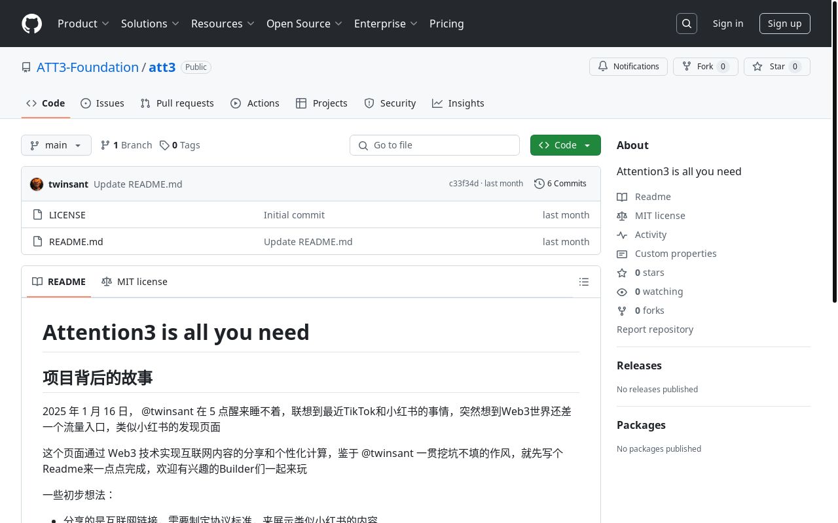
Task: Open search with magnifier icon
Action: [x=687, y=24]
